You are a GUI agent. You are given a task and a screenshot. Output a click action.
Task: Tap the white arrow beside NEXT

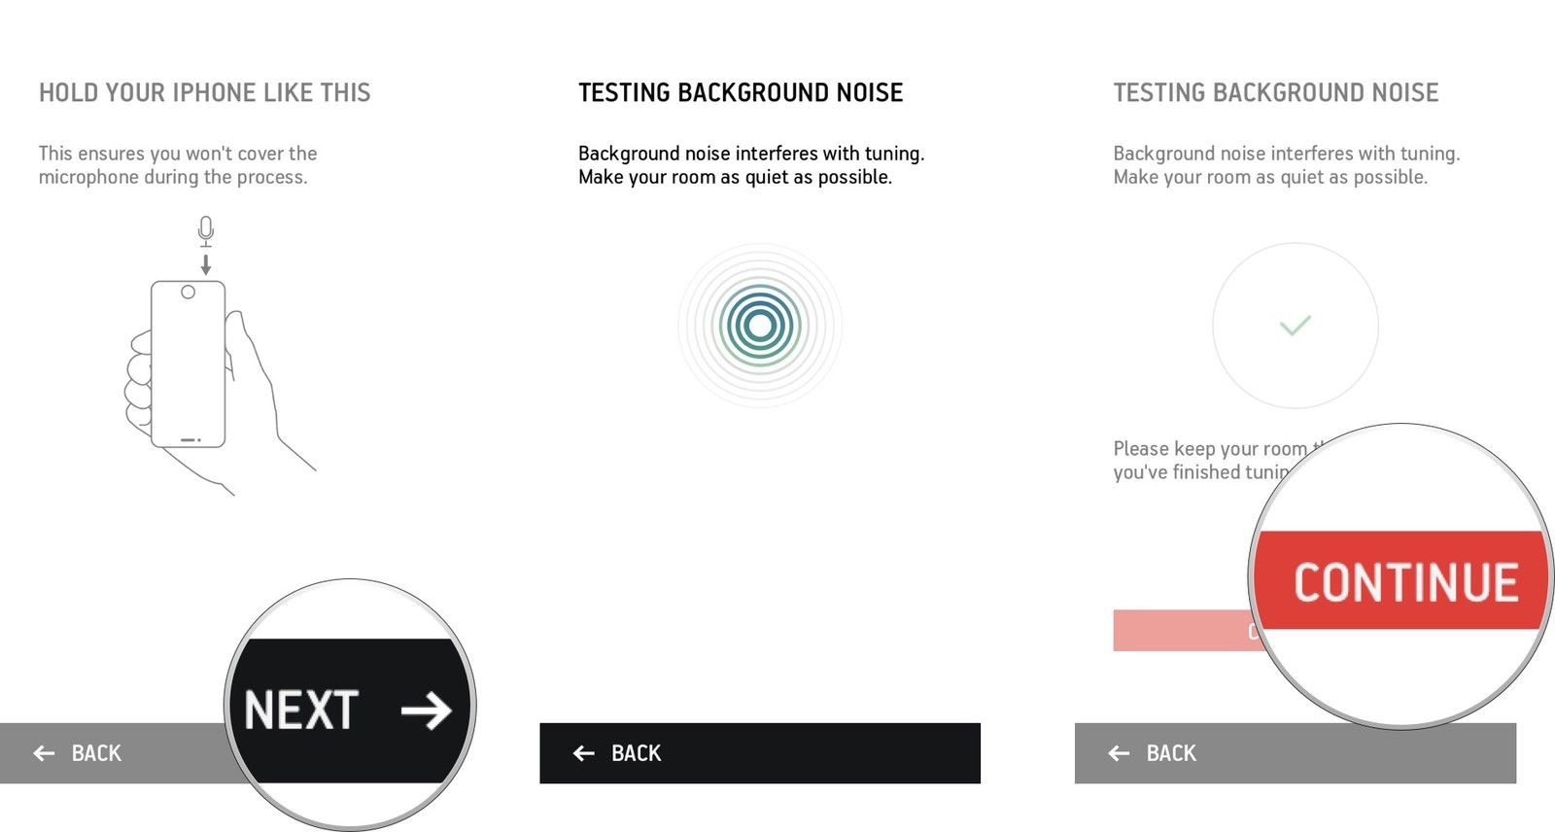(x=427, y=711)
